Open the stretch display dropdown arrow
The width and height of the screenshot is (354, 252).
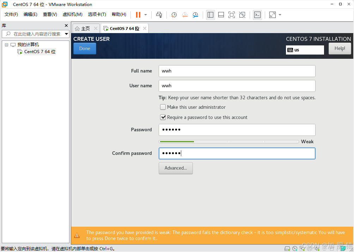tap(280, 15)
